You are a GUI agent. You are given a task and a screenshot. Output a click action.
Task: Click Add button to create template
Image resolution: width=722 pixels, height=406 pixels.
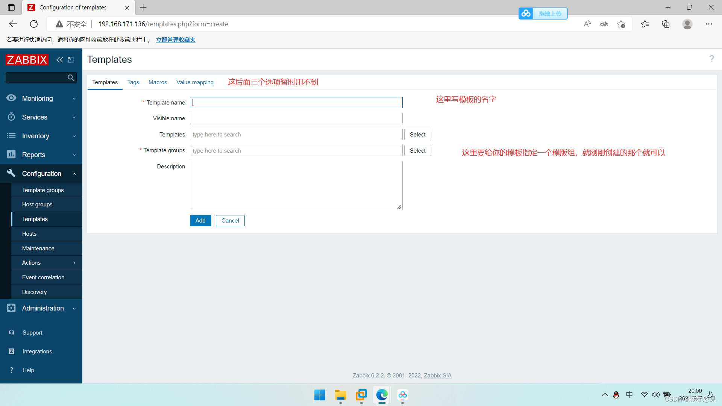tap(200, 221)
